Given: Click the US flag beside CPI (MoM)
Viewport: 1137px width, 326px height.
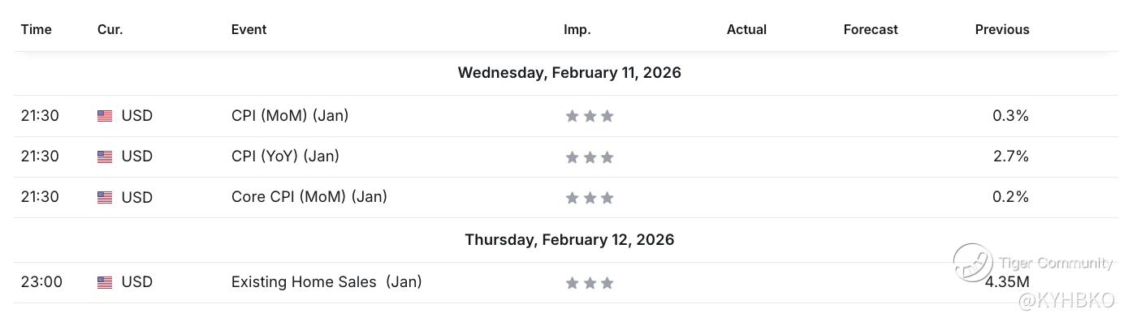Looking at the screenshot, I should 105,116.
